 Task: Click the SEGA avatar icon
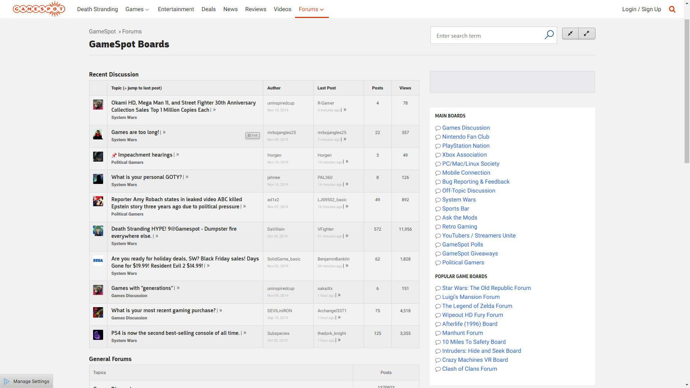pyautogui.click(x=98, y=260)
